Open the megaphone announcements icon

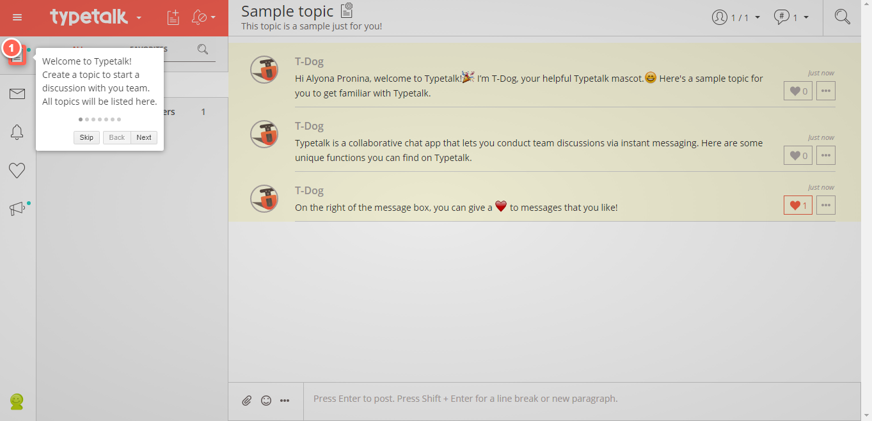pyautogui.click(x=17, y=209)
